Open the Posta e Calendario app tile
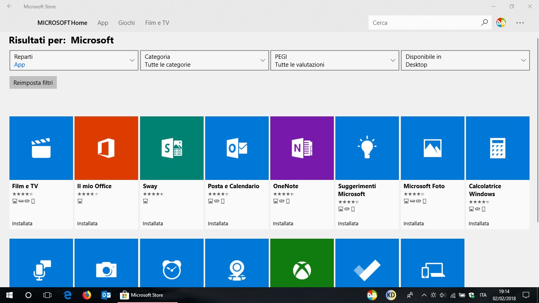This screenshot has height=303, width=539. [x=237, y=172]
